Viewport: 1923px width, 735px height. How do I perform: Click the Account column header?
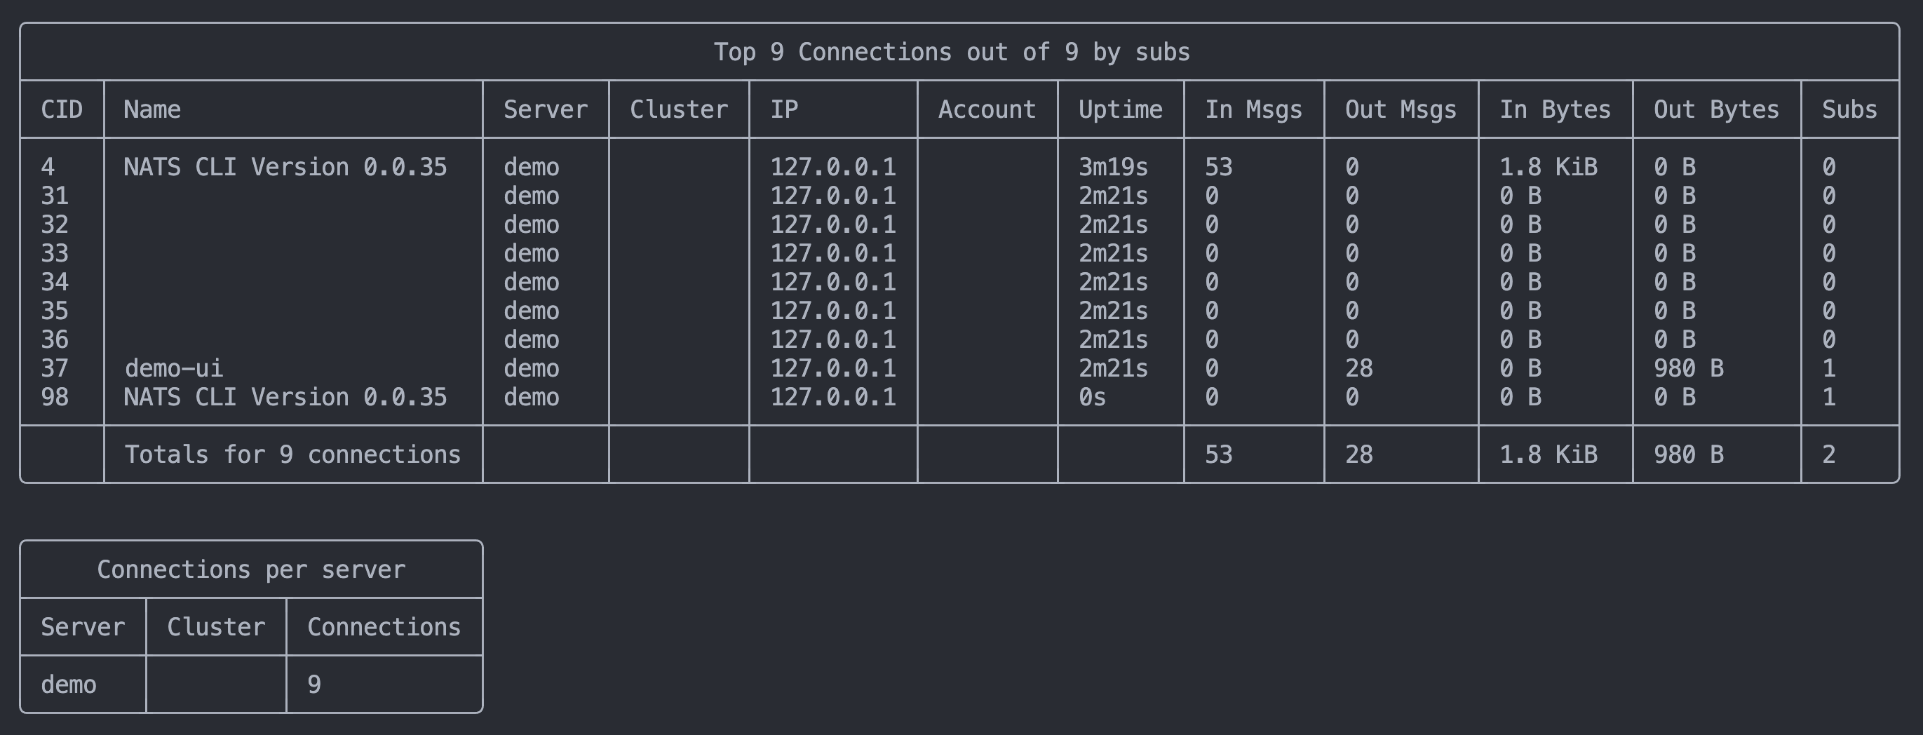click(x=987, y=109)
